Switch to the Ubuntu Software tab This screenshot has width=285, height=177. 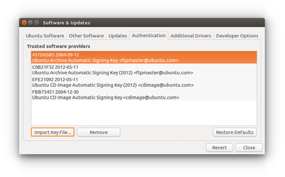(45, 36)
